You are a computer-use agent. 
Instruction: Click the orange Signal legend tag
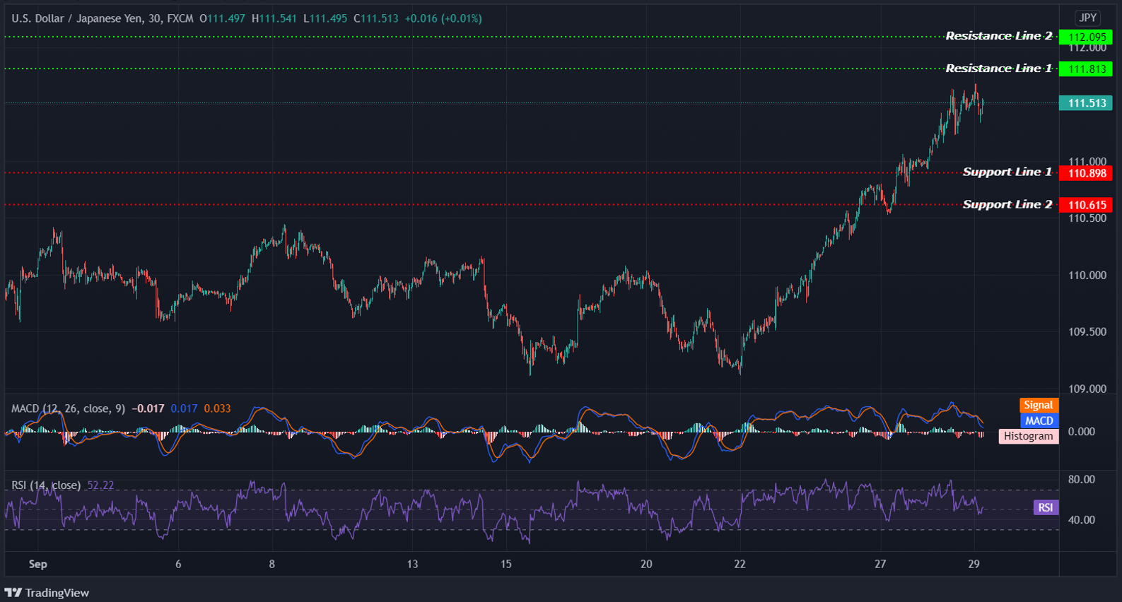(x=1039, y=405)
